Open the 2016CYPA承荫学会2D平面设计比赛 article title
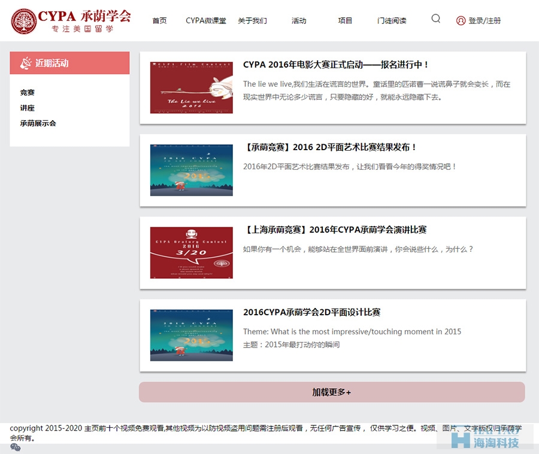The height and width of the screenshot is (454, 539). tap(312, 312)
